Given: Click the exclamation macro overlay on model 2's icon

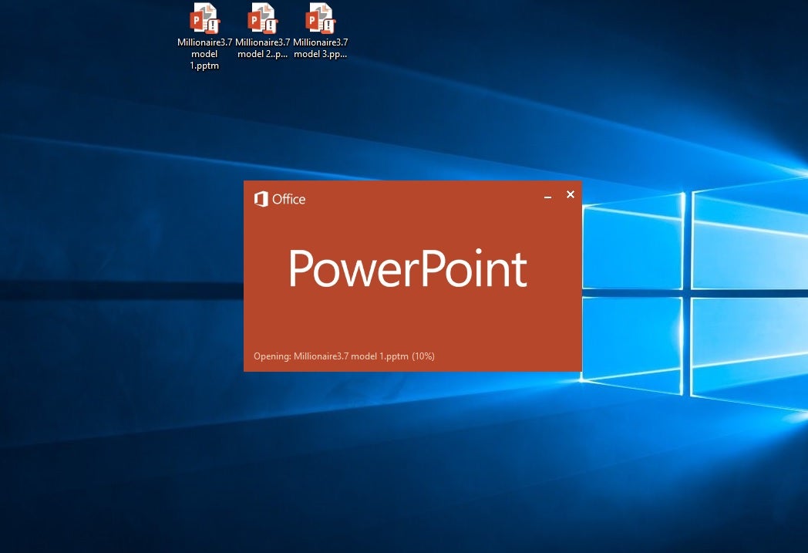Looking at the screenshot, I should coord(270,25).
